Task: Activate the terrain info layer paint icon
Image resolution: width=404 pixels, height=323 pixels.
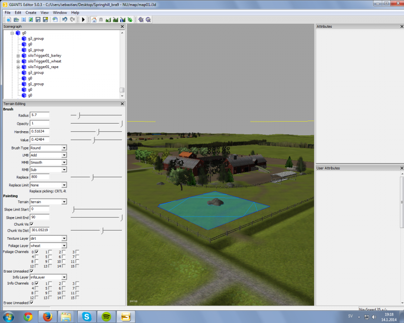Action: click(123, 20)
